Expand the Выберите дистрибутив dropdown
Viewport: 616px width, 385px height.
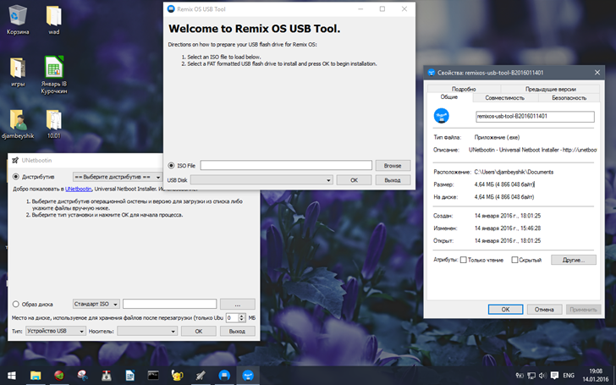tap(118, 177)
